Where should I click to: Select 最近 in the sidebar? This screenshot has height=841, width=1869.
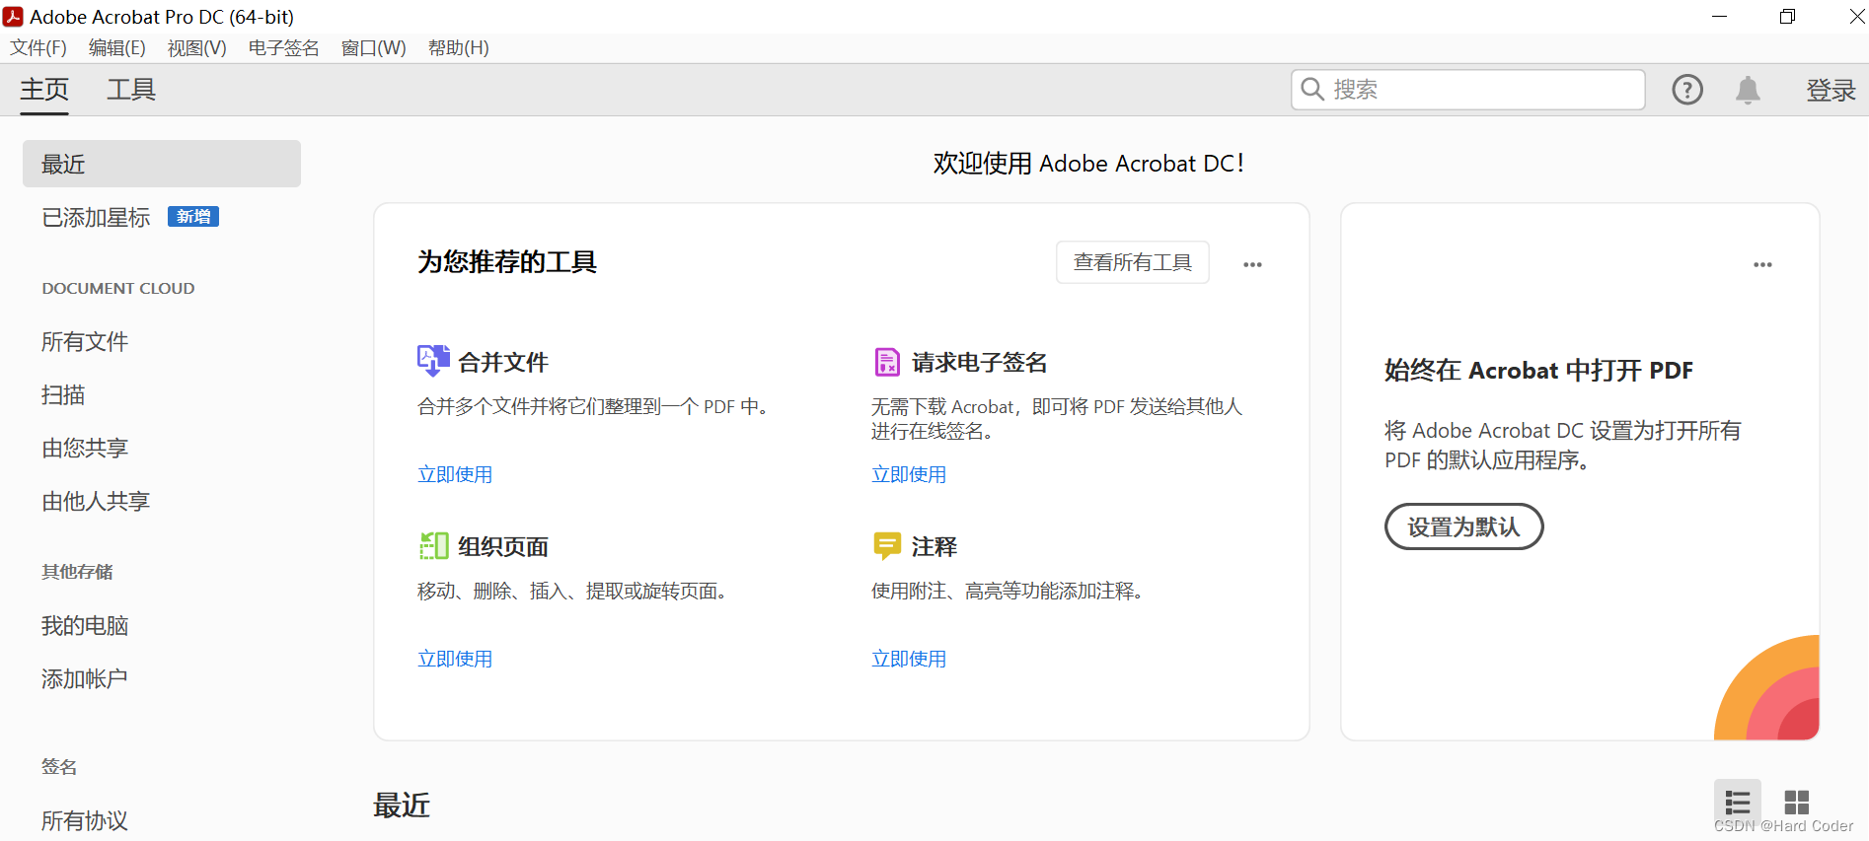[x=162, y=164]
